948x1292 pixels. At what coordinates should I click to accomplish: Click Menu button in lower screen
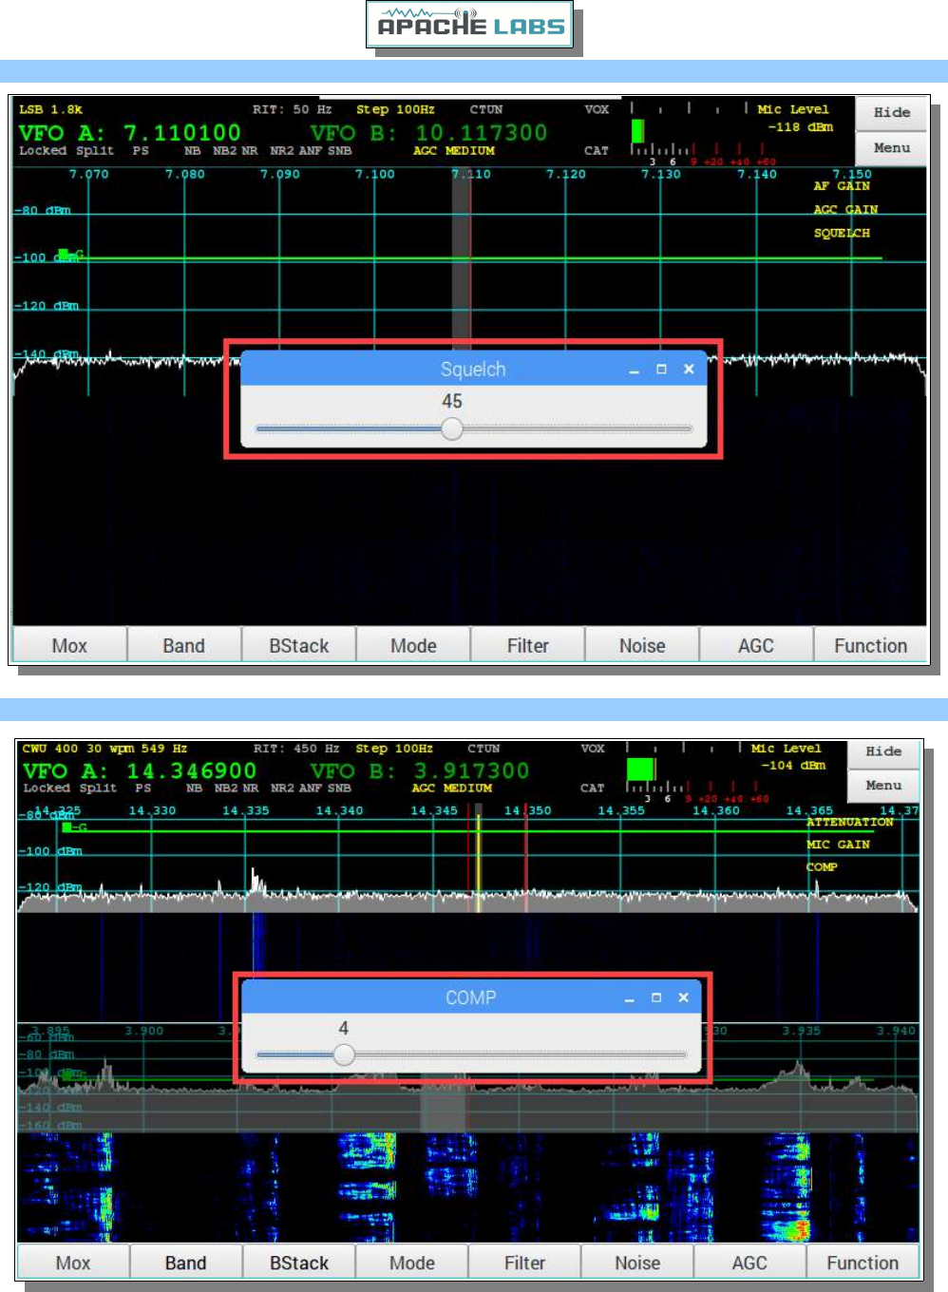[x=883, y=785]
